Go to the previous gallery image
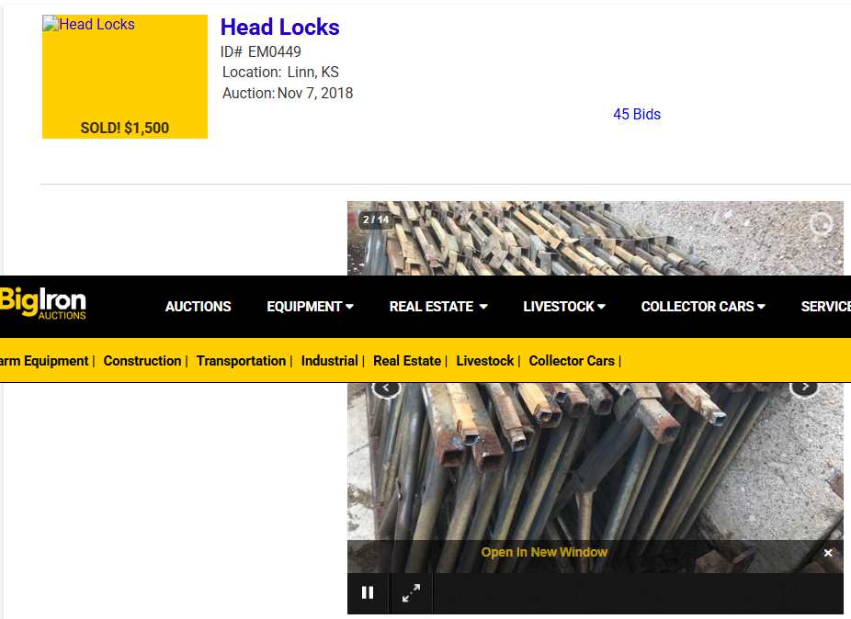Image resolution: width=851 pixels, height=619 pixels. (386, 388)
